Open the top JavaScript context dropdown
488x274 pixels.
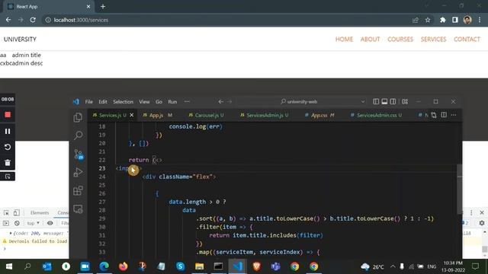tap(33, 223)
